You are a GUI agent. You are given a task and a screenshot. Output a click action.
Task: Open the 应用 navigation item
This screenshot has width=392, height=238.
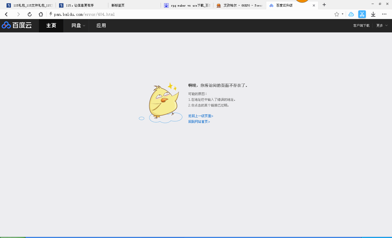[101, 26]
